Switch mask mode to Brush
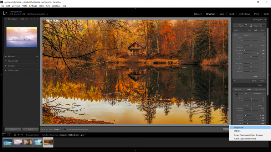 (x=263, y=30)
